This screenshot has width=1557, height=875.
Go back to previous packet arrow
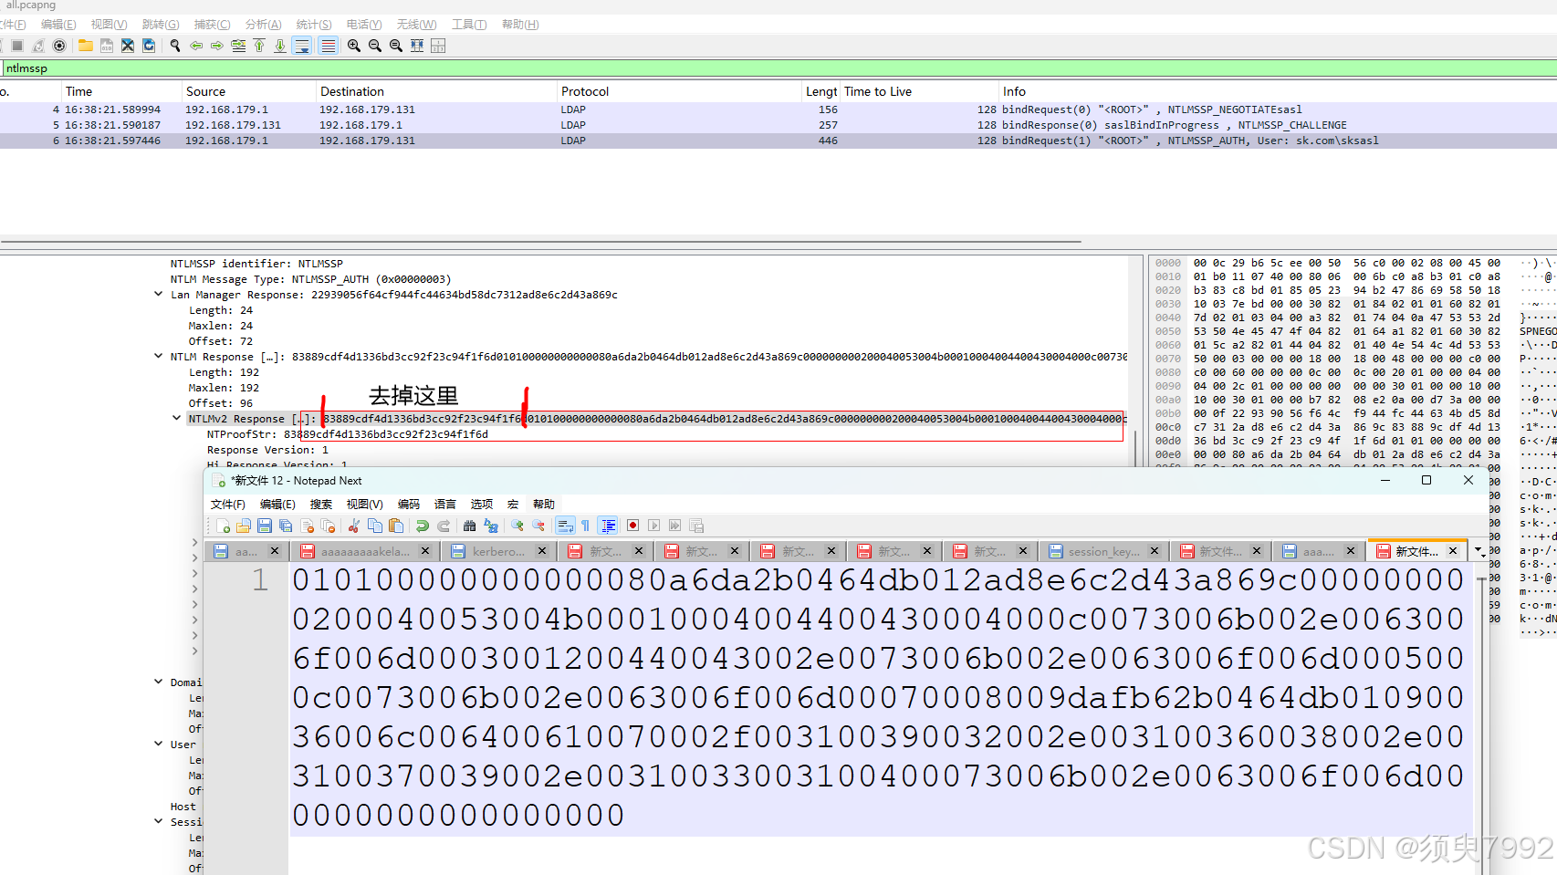point(196,46)
